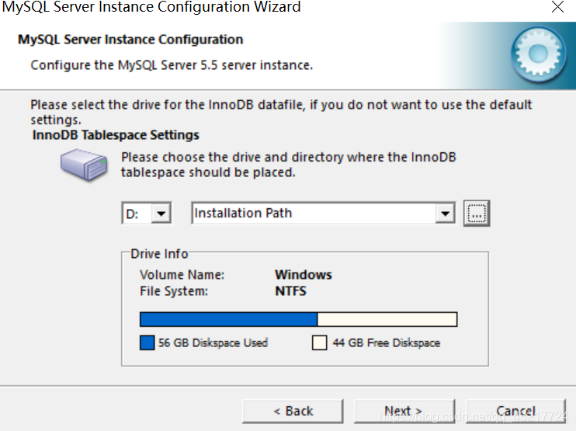Click the gear icon in header
Screen dimensions: 576x431
(x=538, y=54)
